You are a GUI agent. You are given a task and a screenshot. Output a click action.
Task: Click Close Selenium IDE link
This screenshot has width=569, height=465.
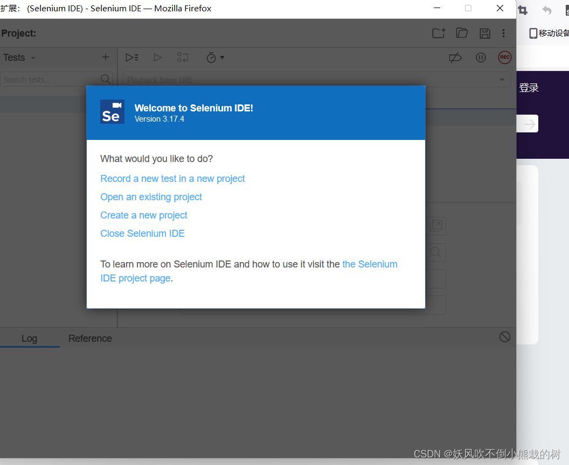143,234
